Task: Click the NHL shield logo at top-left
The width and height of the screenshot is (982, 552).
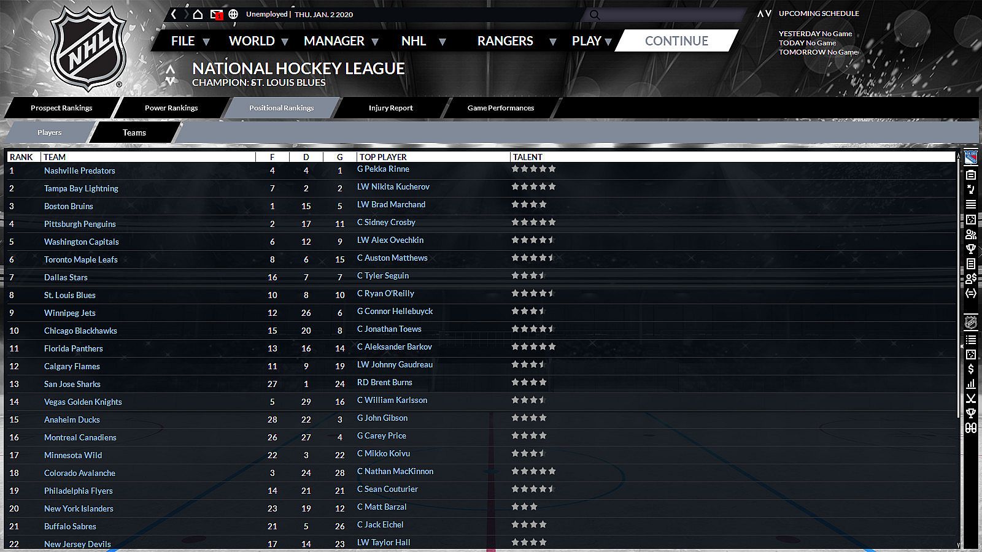Action: (x=88, y=48)
